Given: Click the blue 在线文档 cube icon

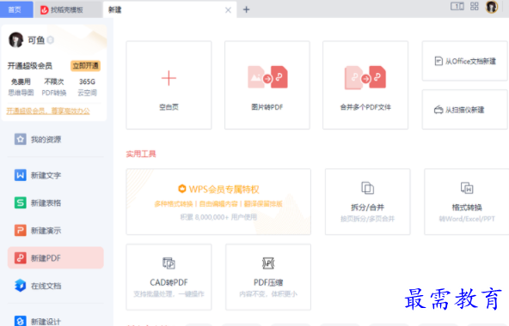Looking at the screenshot, I should tap(20, 286).
